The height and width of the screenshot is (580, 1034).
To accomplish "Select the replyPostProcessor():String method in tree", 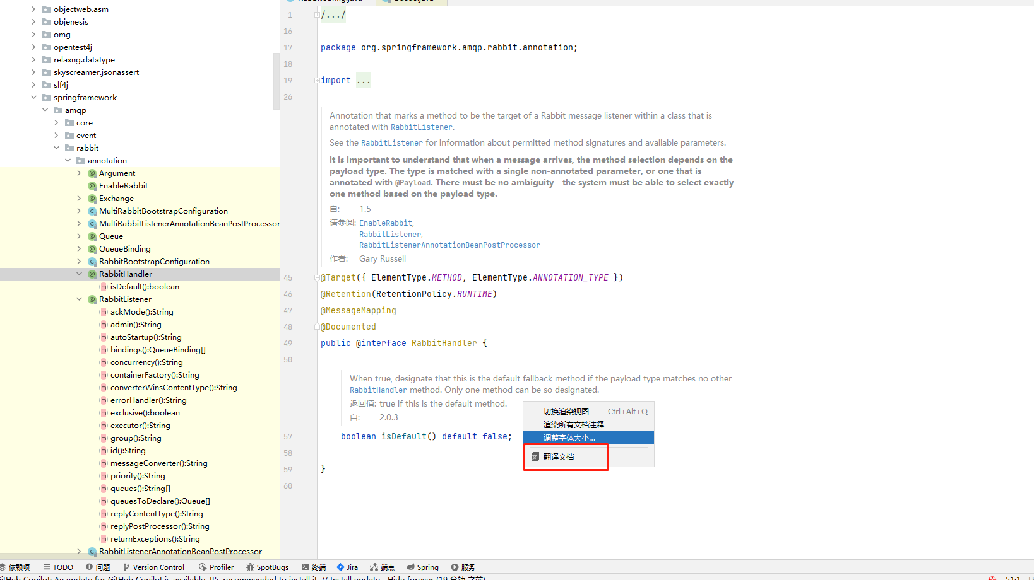I will (x=160, y=526).
